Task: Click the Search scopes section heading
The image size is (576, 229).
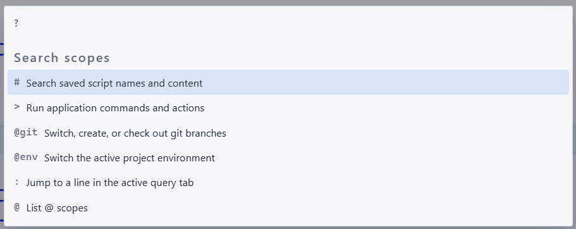Action: tap(62, 58)
